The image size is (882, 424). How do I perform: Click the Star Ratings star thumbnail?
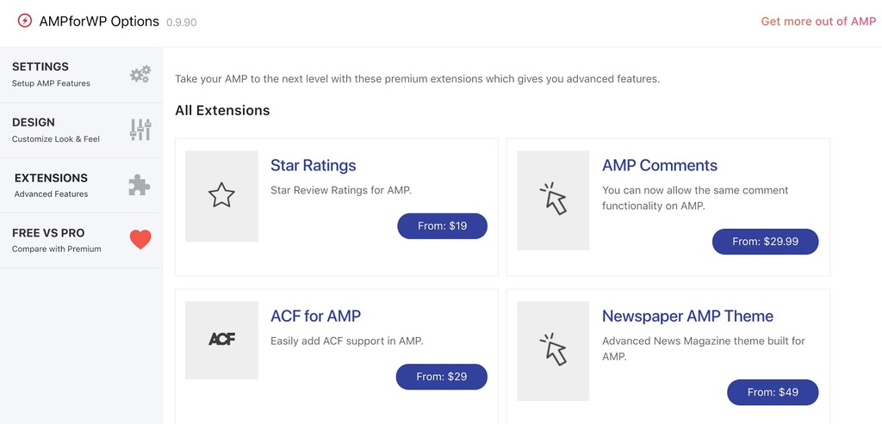pyautogui.click(x=221, y=196)
